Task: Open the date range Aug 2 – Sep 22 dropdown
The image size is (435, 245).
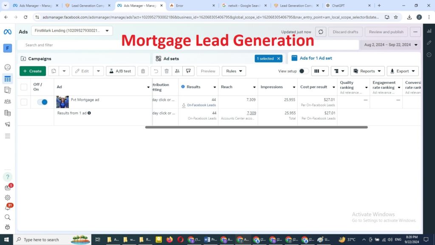Action: (390, 45)
